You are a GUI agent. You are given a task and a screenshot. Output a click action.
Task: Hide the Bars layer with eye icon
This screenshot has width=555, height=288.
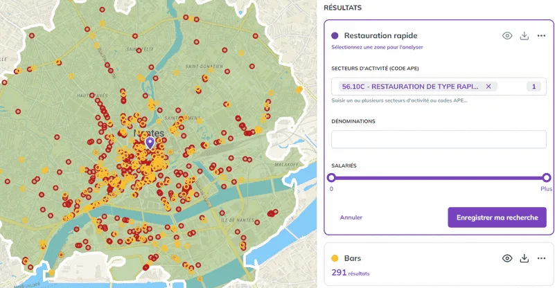coord(507,258)
